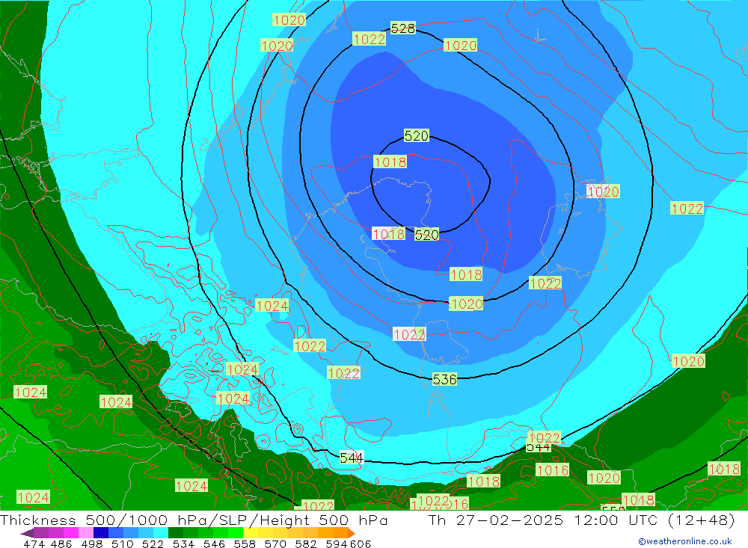Select the brightest lime green legend swatch

tap(236, 533)
